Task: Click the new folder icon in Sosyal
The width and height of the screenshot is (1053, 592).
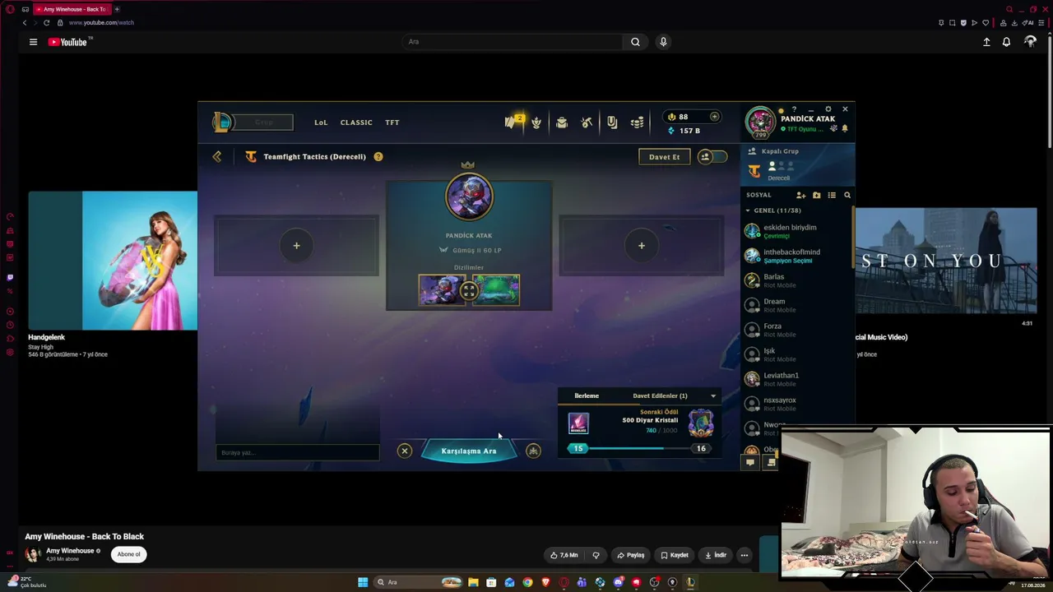Action: click(816, 195)
